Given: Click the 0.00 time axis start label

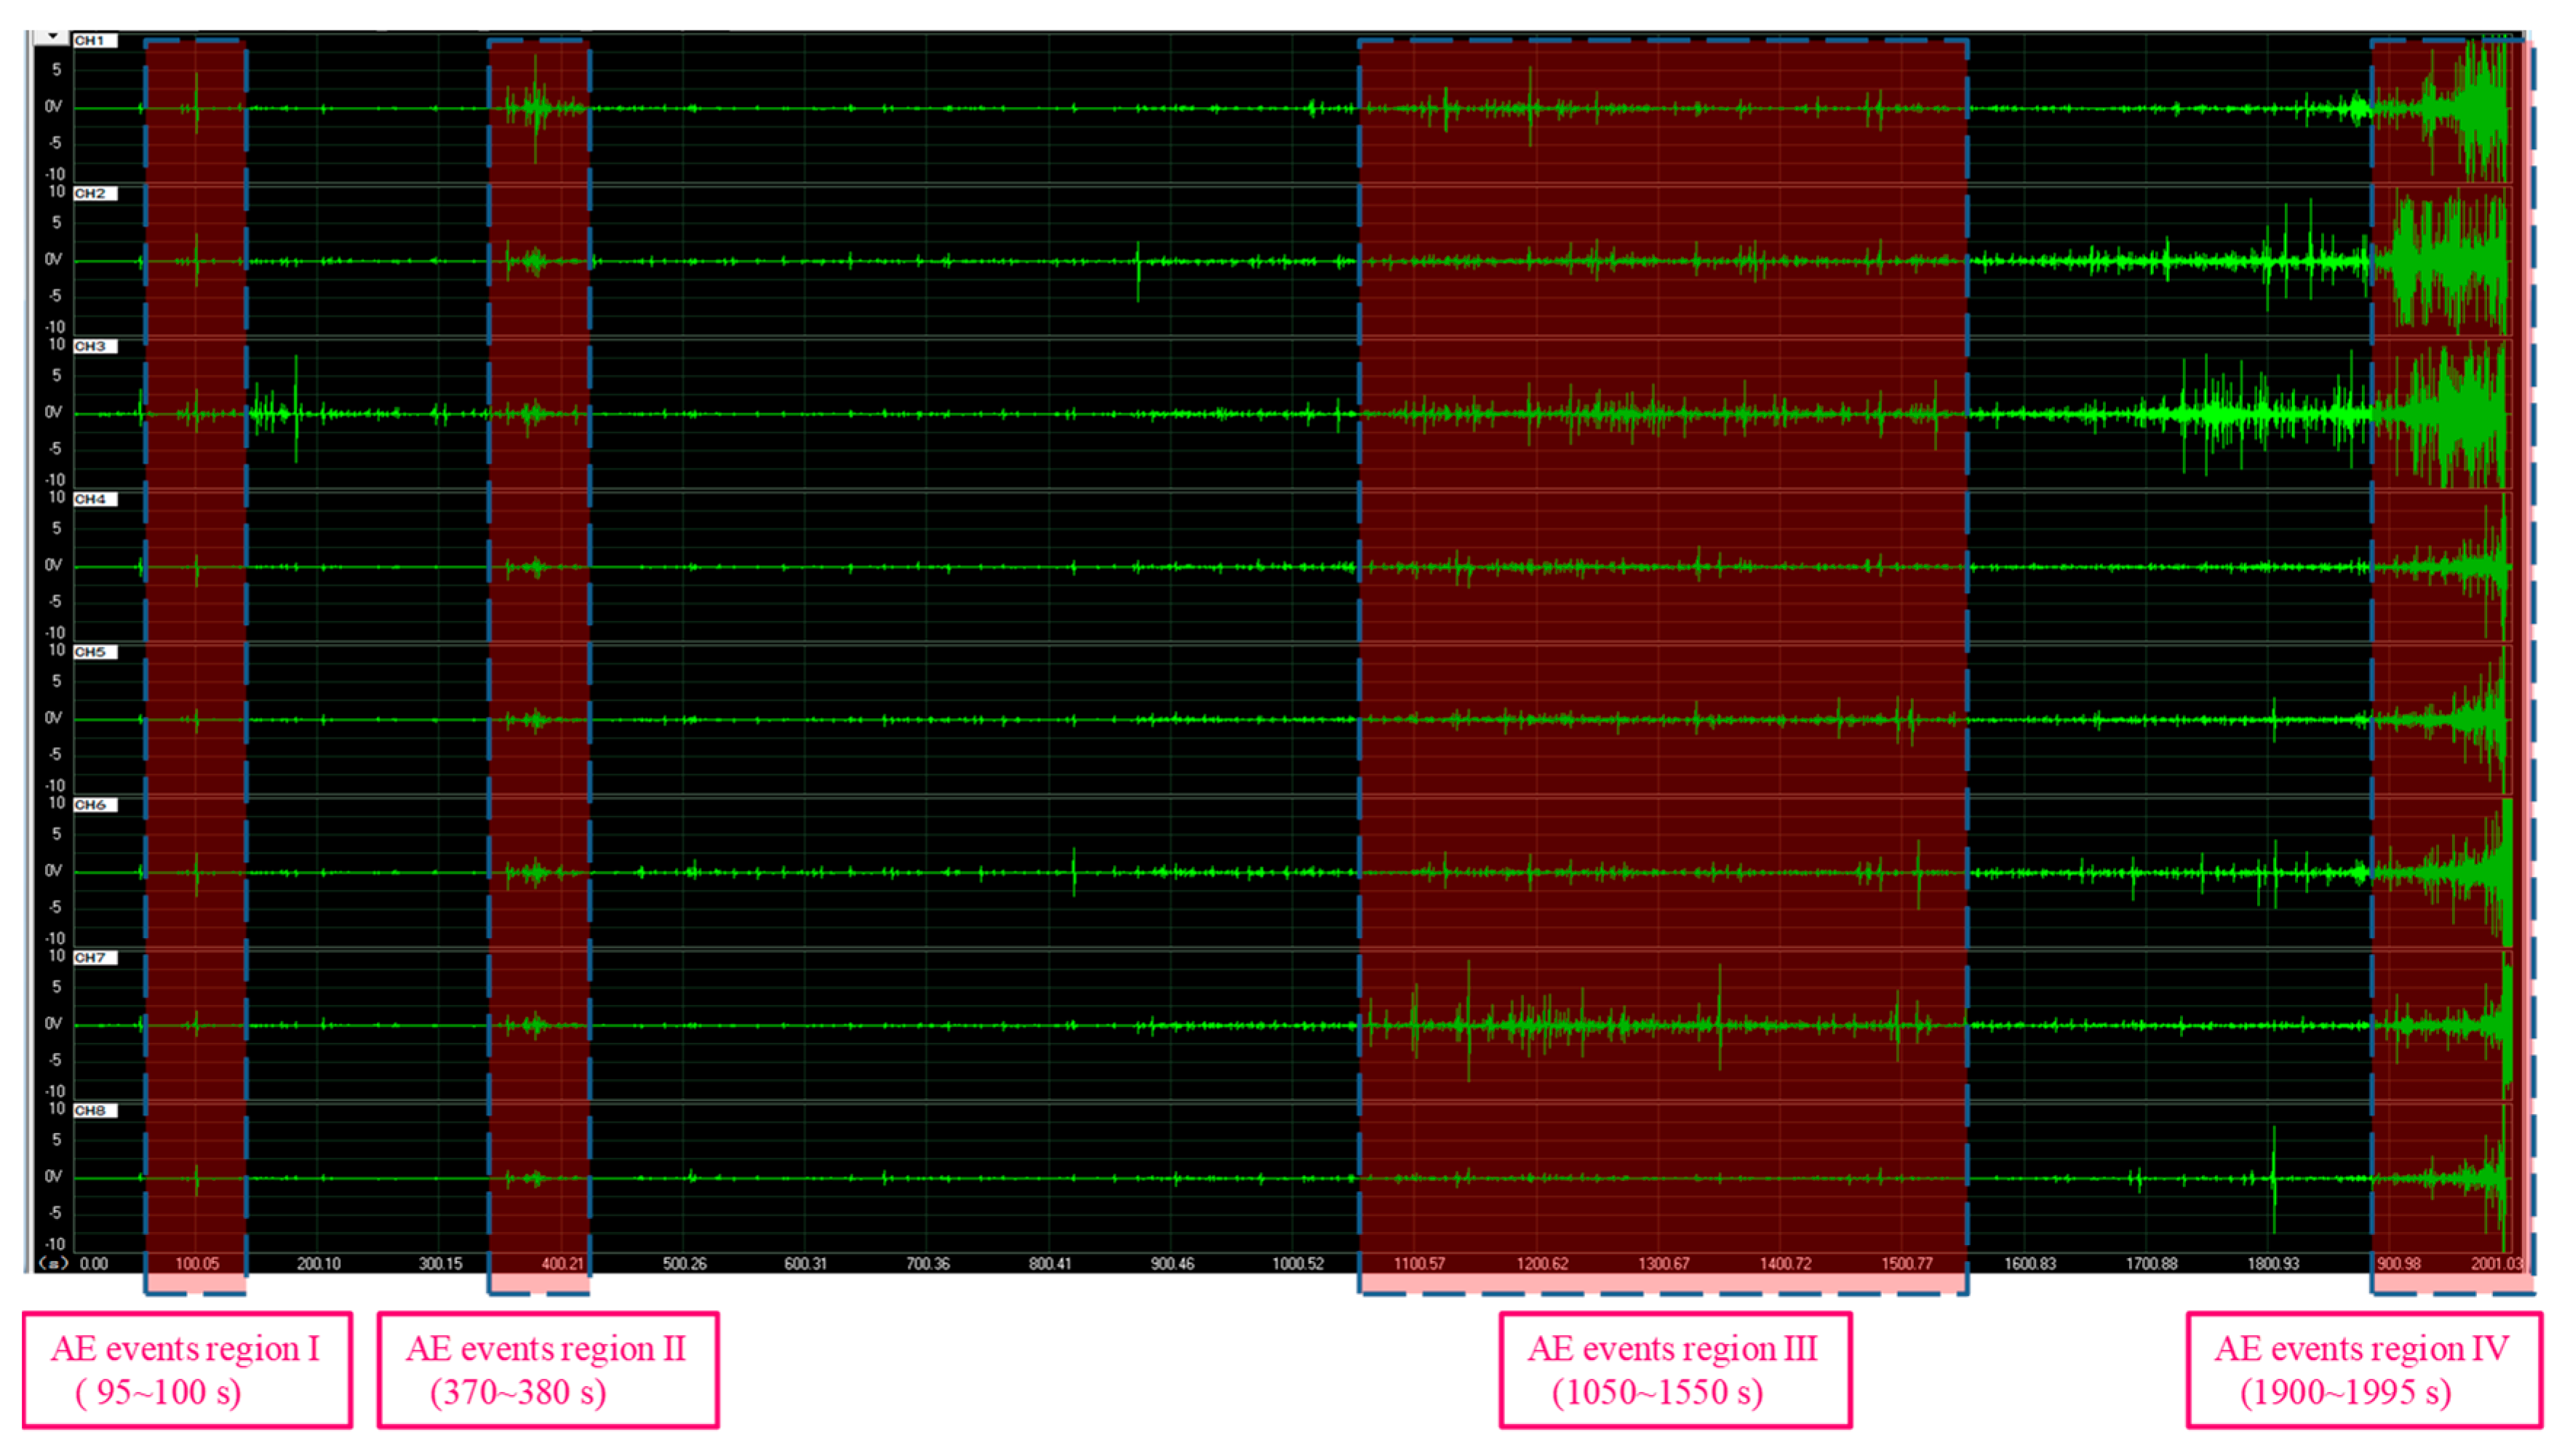Looking at the screenshot, I should (93, 1264).
